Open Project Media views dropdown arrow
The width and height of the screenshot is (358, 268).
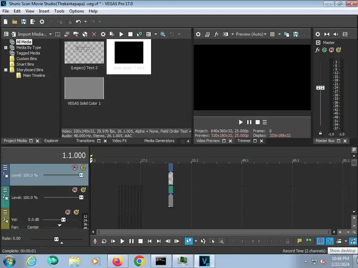coord(156,34)
